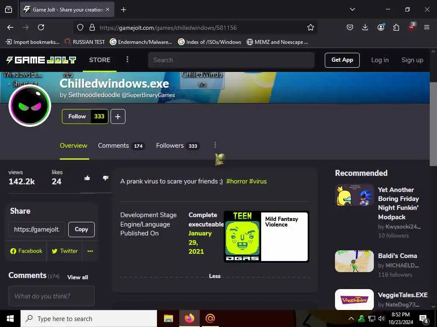Open the extensions puzzle icon
437x327 pixels.
[x=396, y=27]
